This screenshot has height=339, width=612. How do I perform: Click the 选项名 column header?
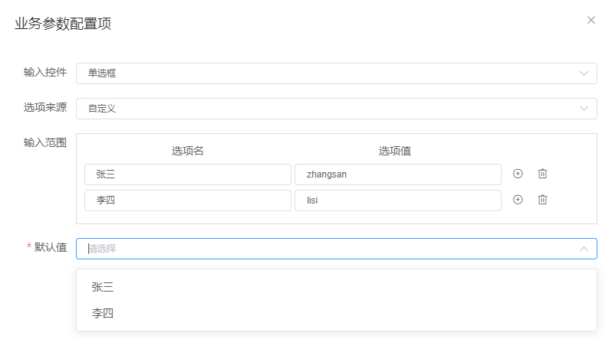(187, 151)
